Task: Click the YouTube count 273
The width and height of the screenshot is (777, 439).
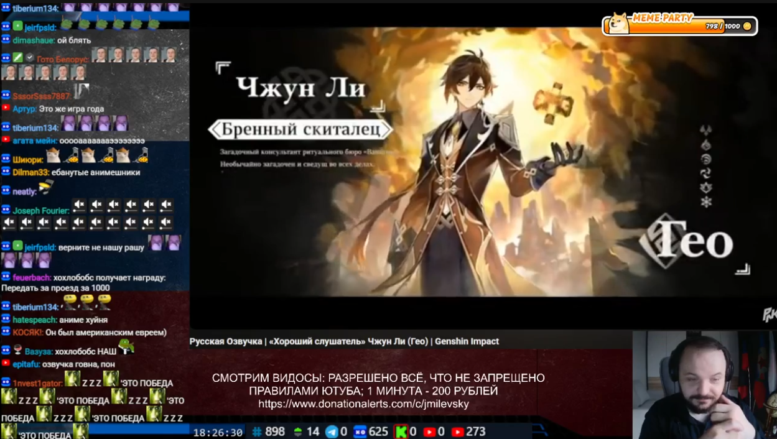Action: point(476,432)
